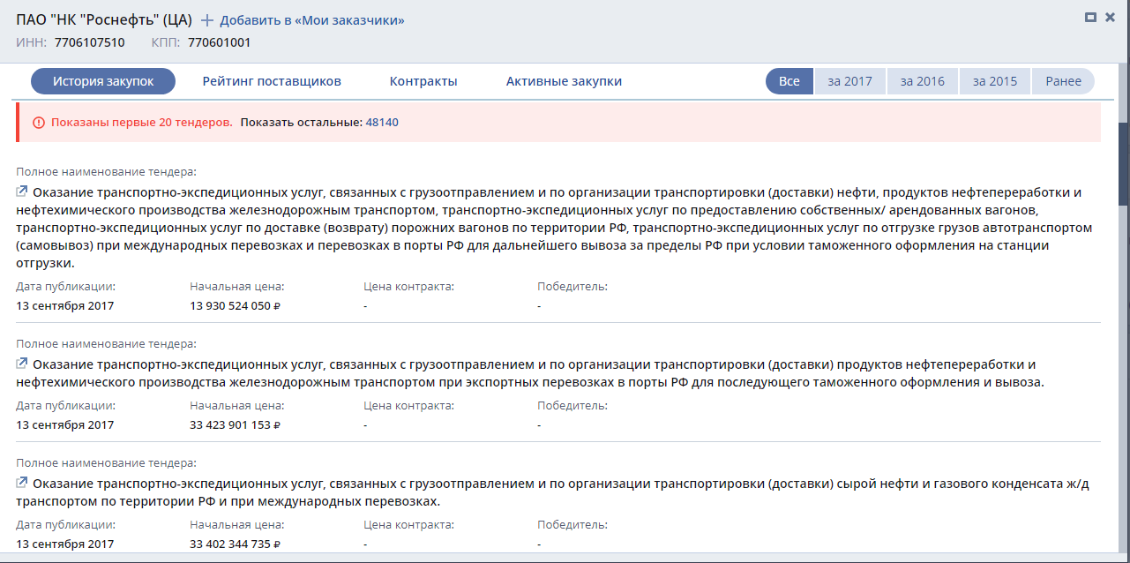This screenshot has height=563, width=1130.
Task: Select the ИНН value 7706107510
Action: tap(89, 42)
